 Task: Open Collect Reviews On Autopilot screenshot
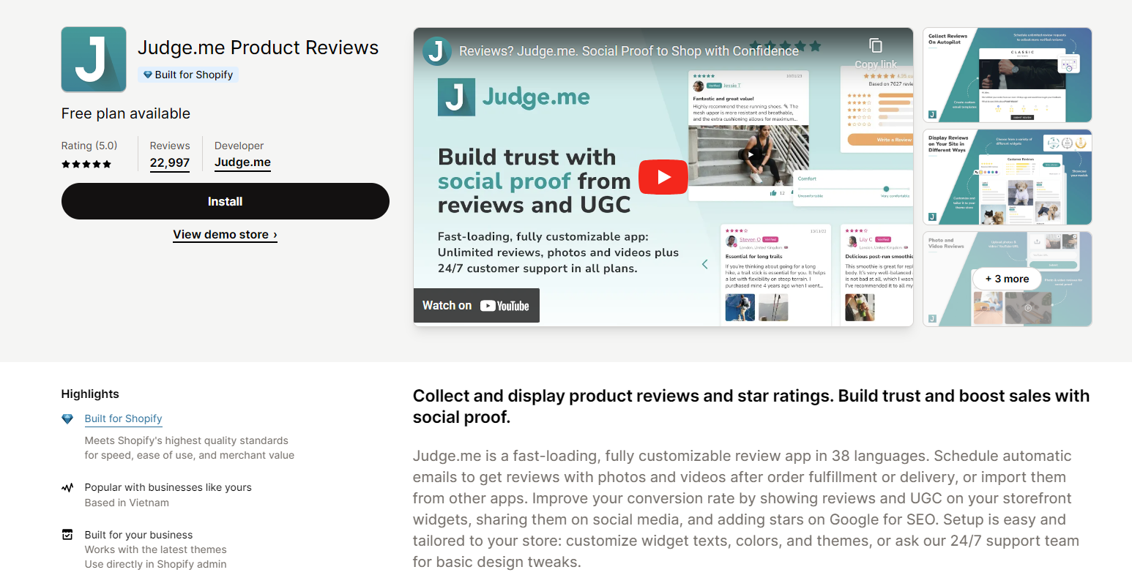1007,75
